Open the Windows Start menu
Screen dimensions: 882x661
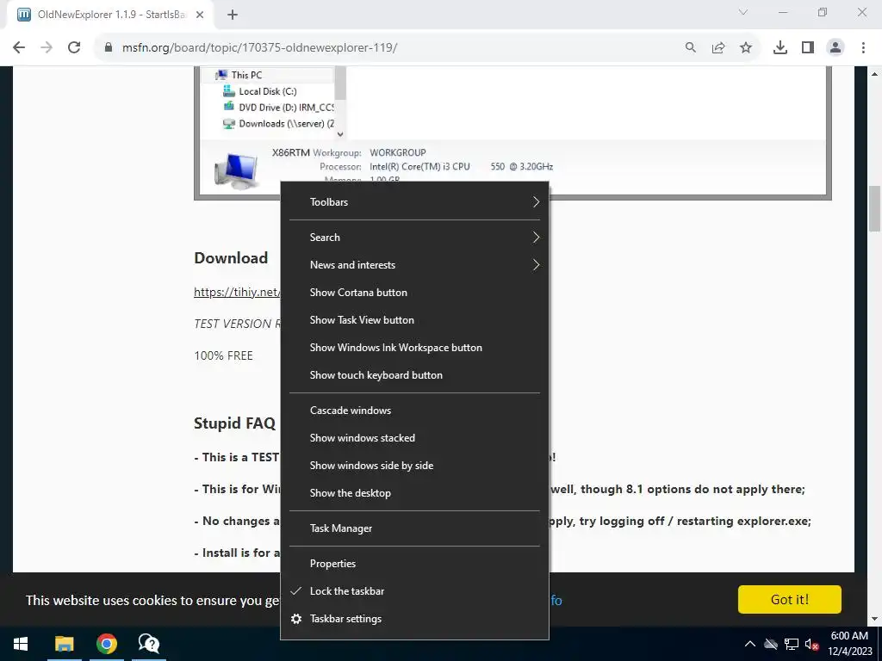click(21, 644)
